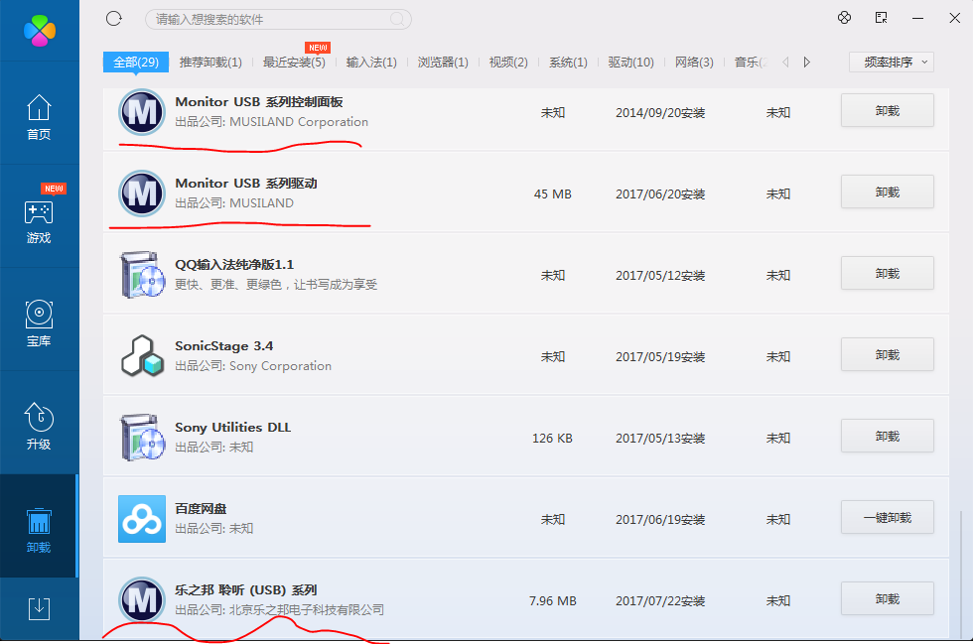
Task: Uninstall 乐之邦 聆听 (USB) 系列
Action: click(x=888, y=598)
